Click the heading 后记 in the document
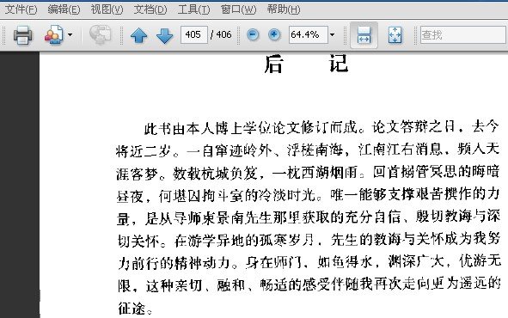The height and width of the screenshot is (318, 508). (306, 64)
